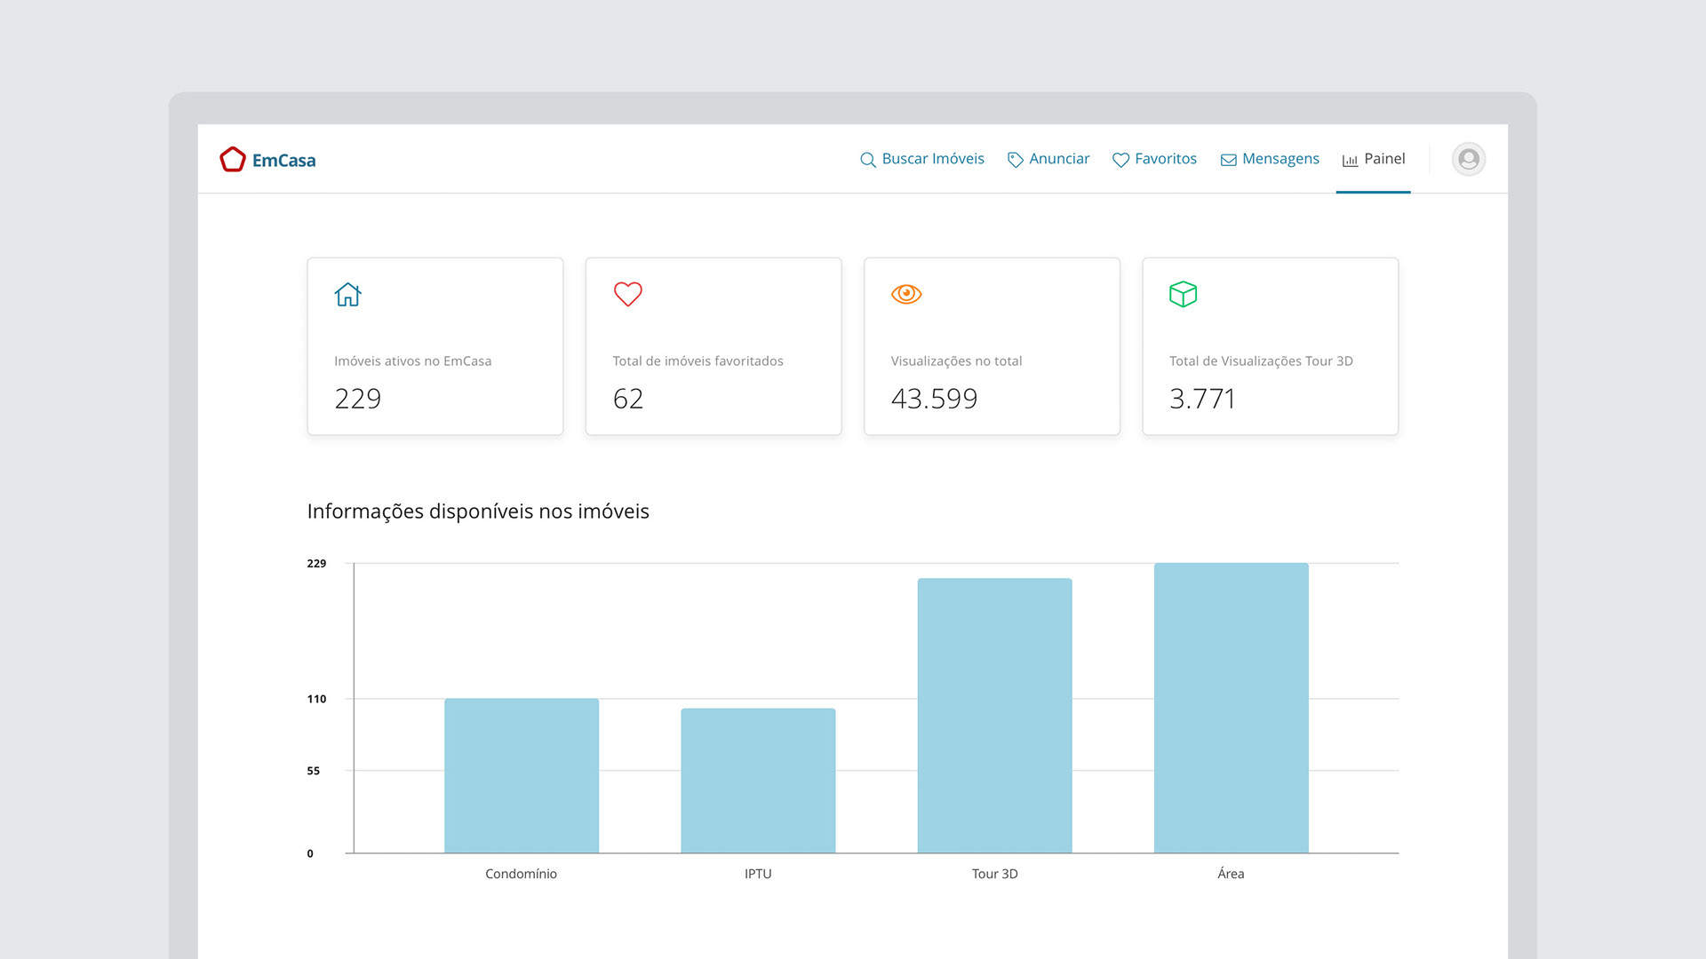Click the magnifier icon beside Buscar Imóveis

point(868,160)
